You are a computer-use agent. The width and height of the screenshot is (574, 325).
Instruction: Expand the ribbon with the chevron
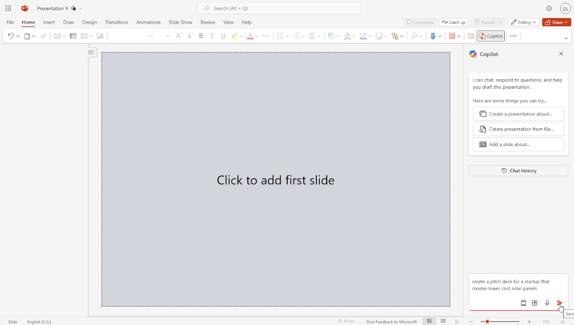(x=566, y=38)
